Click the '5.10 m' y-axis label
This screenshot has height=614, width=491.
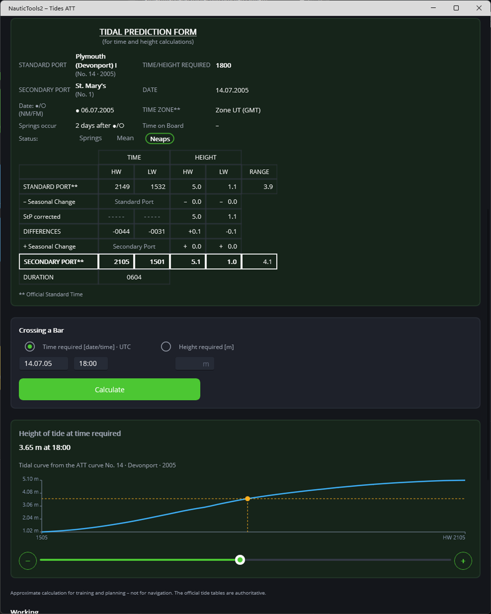(x=30, y=479)
